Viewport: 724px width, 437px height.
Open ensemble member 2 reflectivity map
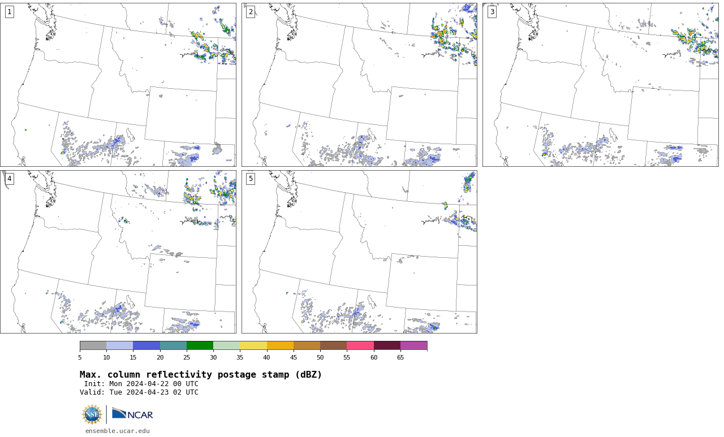pyautogui.click(x=359, y=85)
